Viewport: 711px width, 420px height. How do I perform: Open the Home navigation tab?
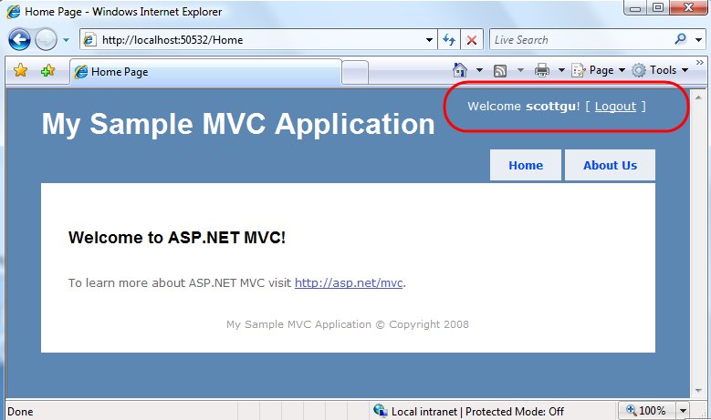click(526, 165)
